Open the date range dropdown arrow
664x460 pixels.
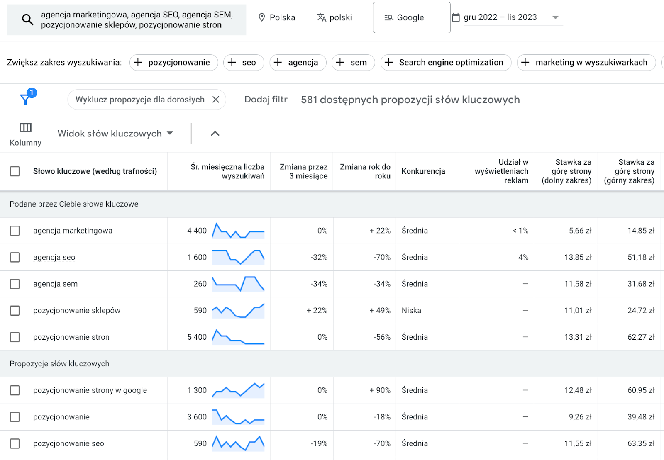555,17
